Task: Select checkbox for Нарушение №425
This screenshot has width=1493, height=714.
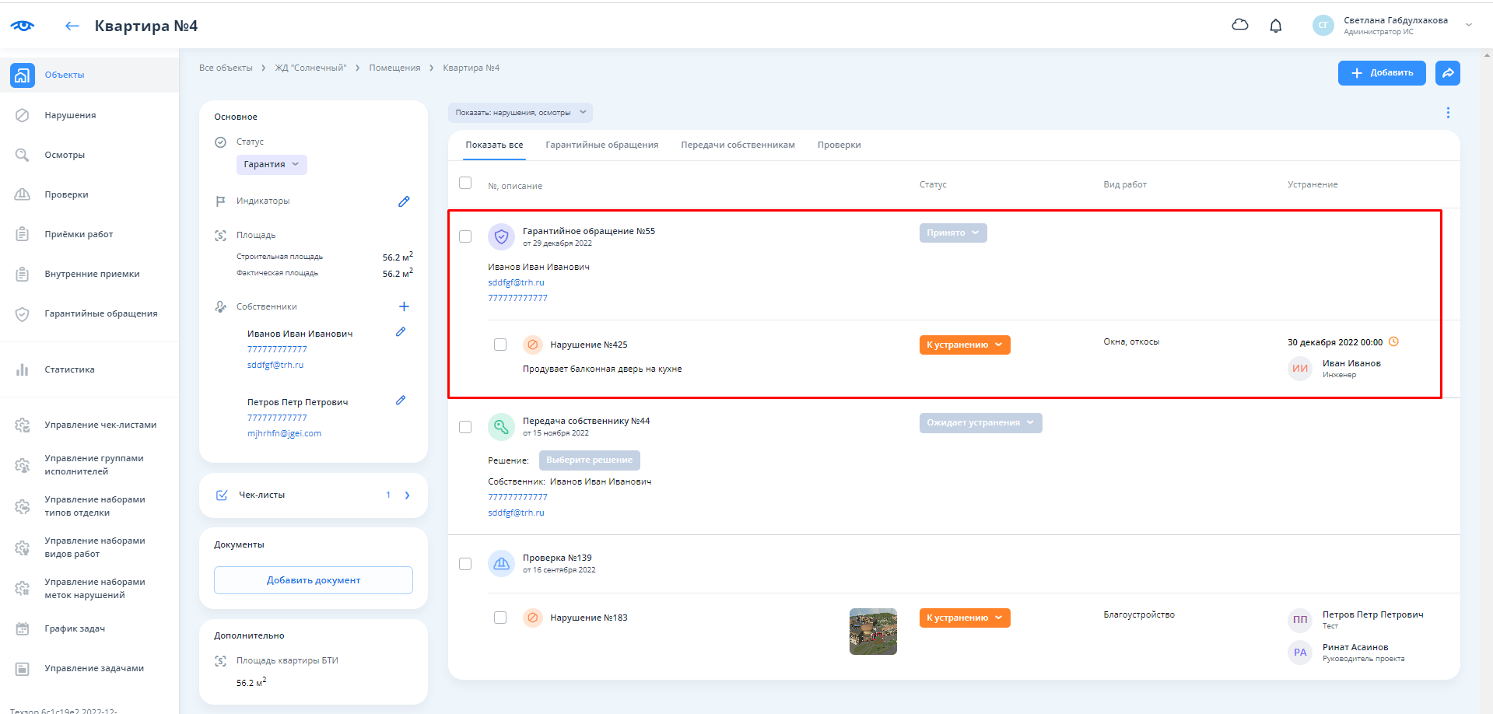Action: pyautogui.click(x=500, y=345)
